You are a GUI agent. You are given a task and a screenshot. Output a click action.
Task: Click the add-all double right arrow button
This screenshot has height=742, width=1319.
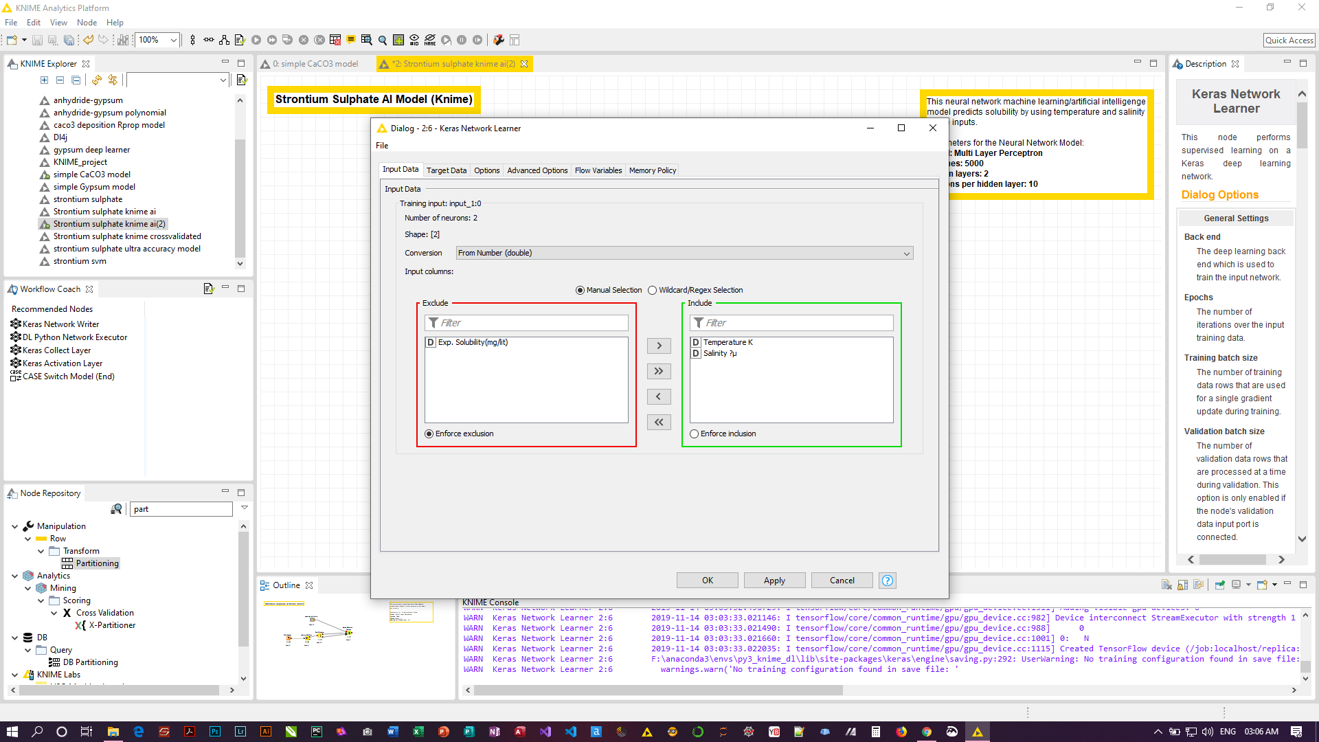(659, 371)
